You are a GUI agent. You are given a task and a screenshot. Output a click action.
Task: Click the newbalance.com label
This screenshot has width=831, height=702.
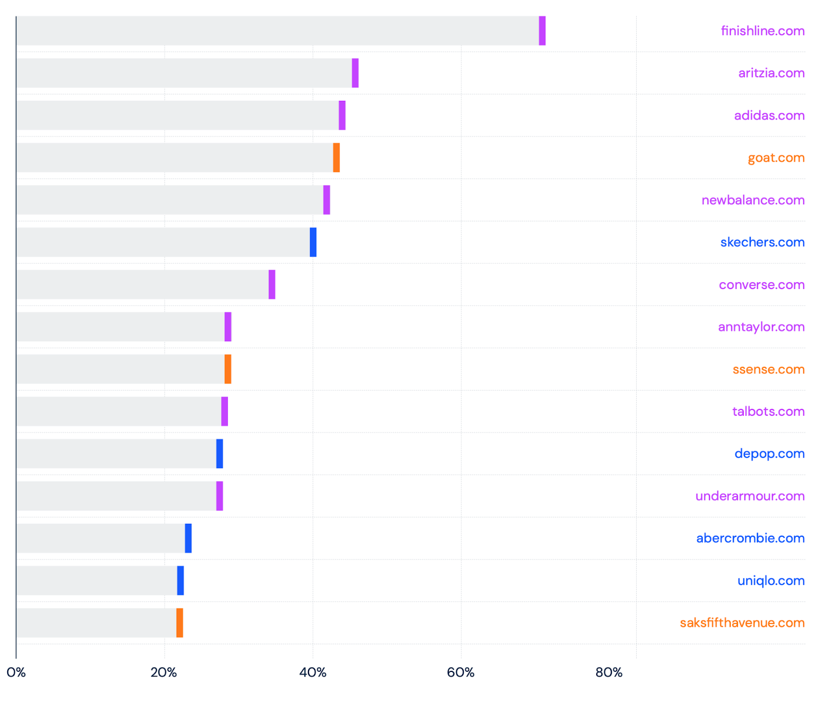pyautogui.click(x=753, y=200)
